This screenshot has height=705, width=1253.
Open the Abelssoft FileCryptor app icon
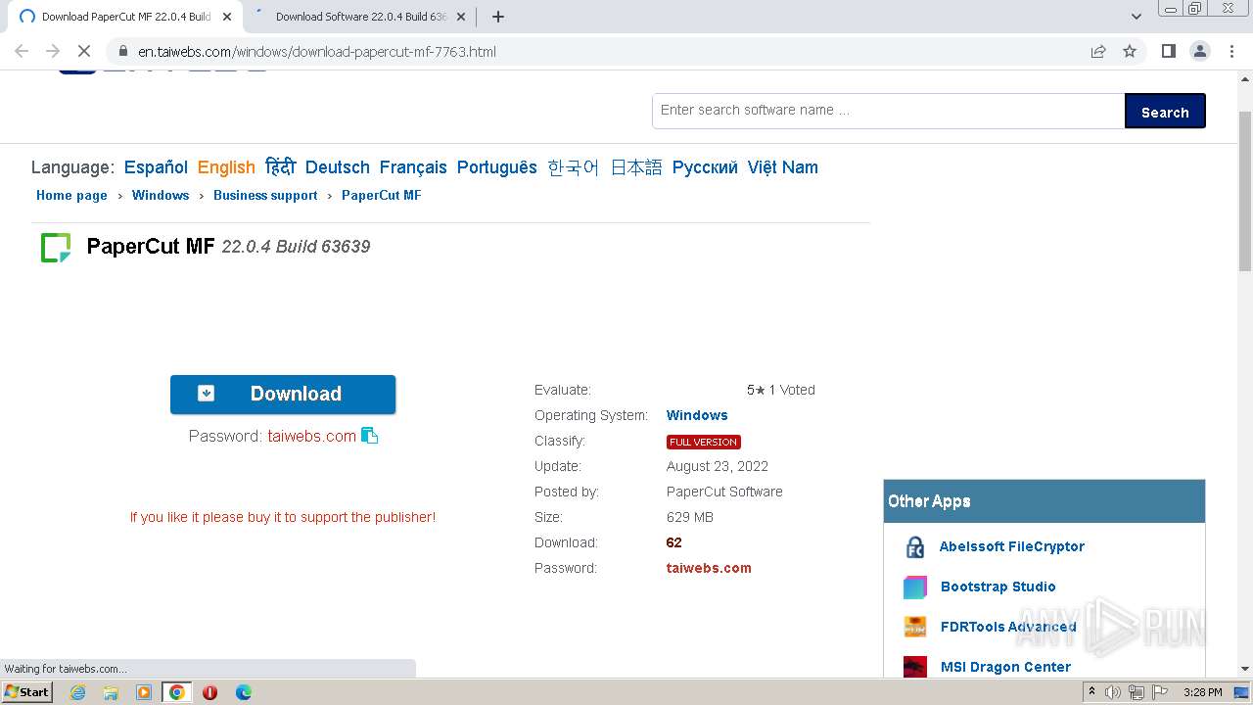pos(915,547)
